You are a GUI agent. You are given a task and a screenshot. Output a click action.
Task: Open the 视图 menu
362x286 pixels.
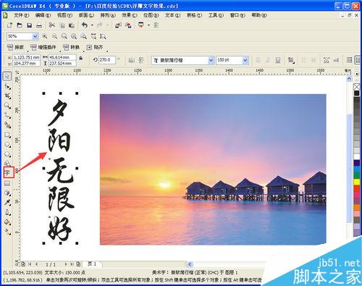64,15
